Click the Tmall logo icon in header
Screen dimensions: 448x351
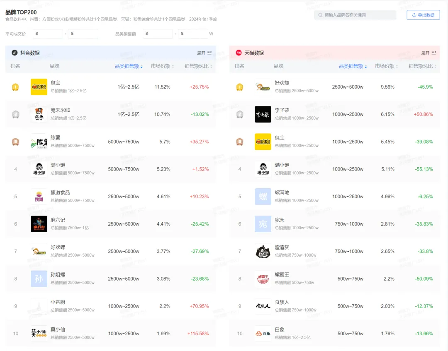[239, 53]
